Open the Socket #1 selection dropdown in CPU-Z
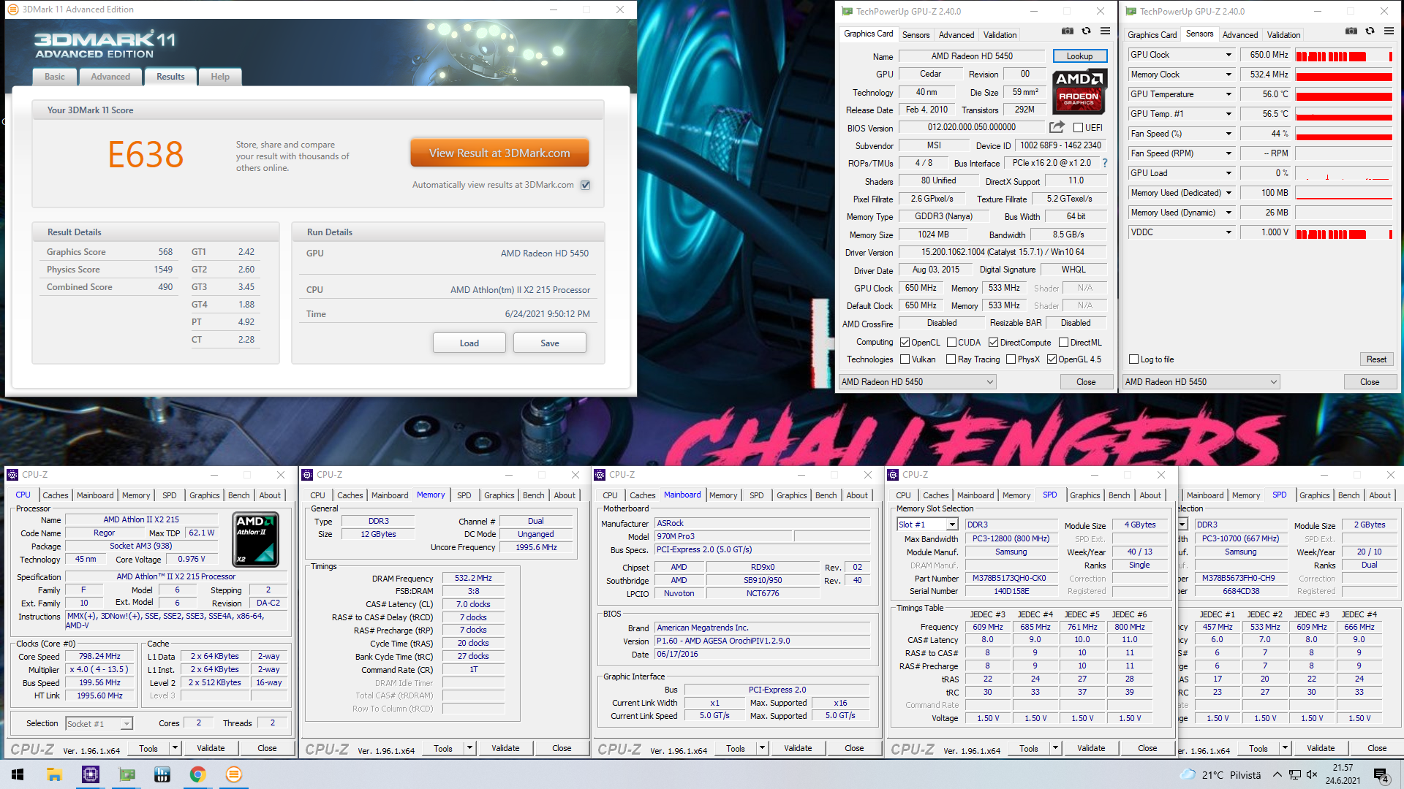The image size is (1404, 789). 99,723
